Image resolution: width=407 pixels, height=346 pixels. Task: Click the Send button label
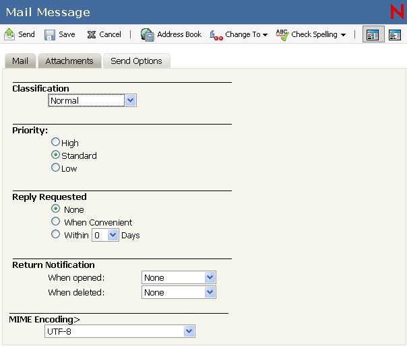pyautogui.click(x=26, y=34)
